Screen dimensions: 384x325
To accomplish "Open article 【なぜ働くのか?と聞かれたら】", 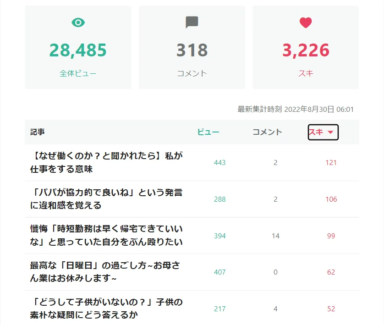I will point(106,162).
